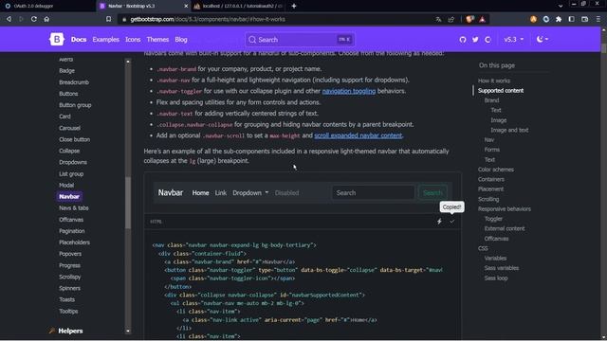This screenshot has height=341, width=607.
Task: Reload the current page
Action: (34, 19)
